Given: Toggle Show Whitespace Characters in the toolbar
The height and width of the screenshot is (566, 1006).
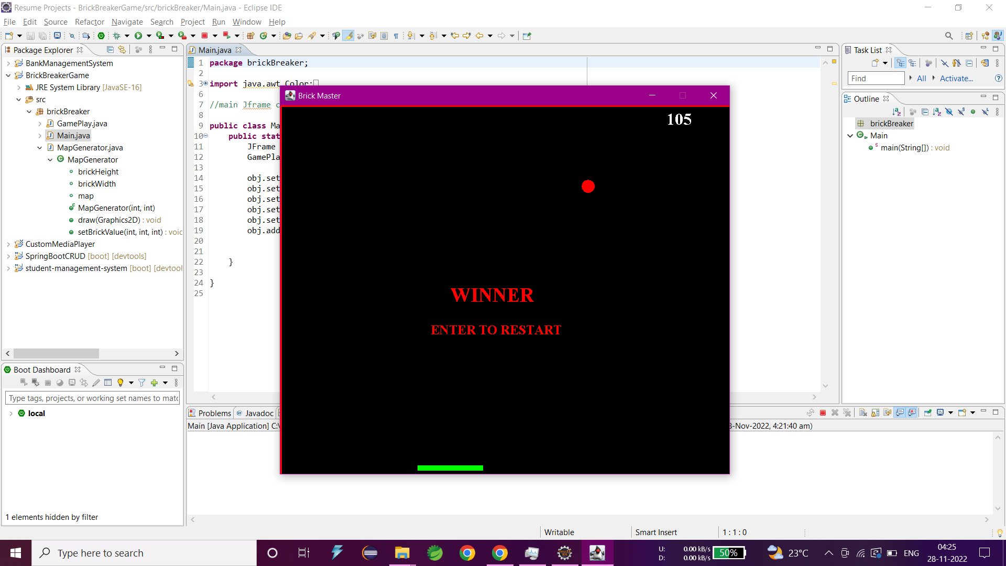Looking at the screenshot, I should click(396, 36).
